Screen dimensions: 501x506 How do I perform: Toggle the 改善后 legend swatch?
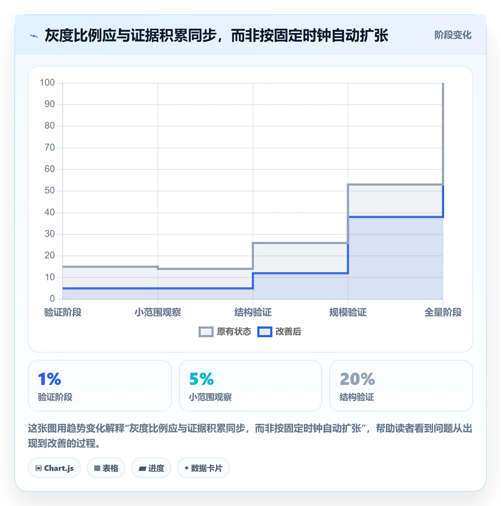tap(265, 332)
